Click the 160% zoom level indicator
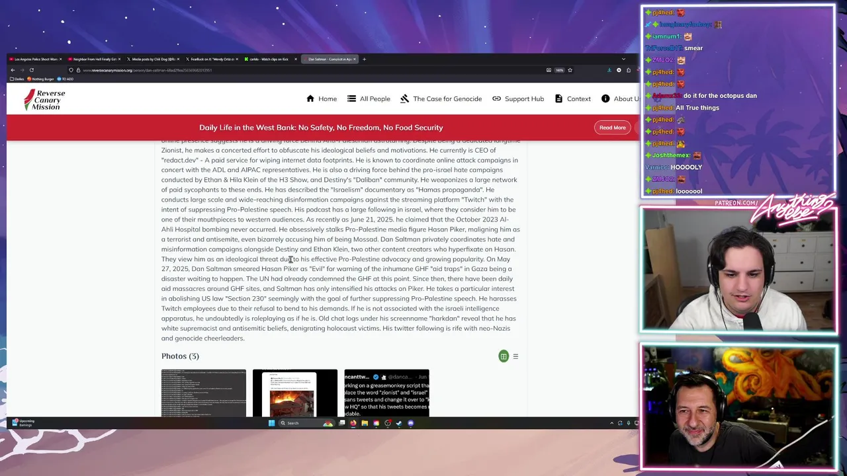Image resolution: width=847 pixels, height=476 pixels. coord(559,70)
